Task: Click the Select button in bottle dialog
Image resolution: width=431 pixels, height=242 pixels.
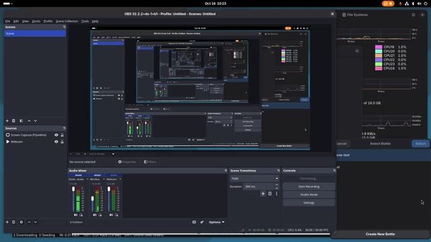Action: [420, 143]
